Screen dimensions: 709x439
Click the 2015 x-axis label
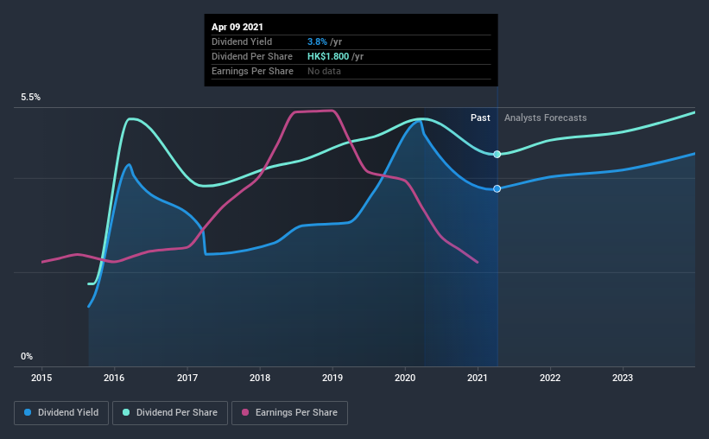point(41,378)
